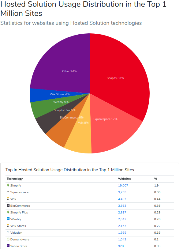This screenshot has width=179, height=249.
Task: Click the 2,167 websites count
Action: tap(122, 226)
